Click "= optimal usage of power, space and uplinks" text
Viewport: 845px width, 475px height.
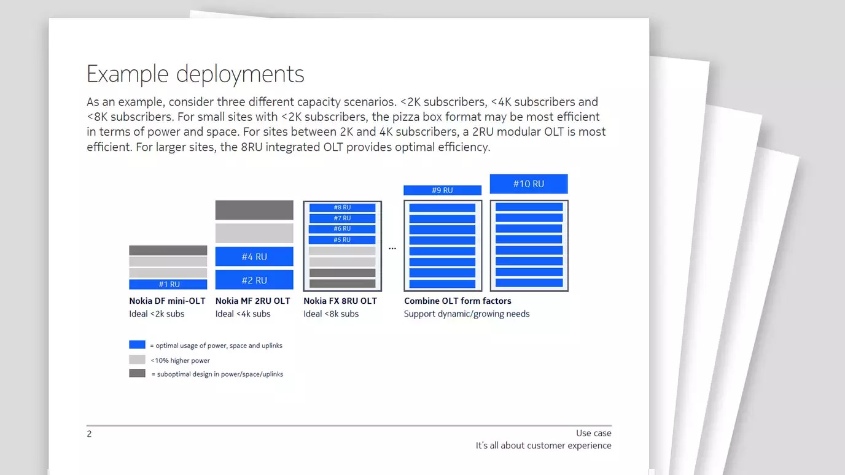pyautogui.click(x=216, y=346)
